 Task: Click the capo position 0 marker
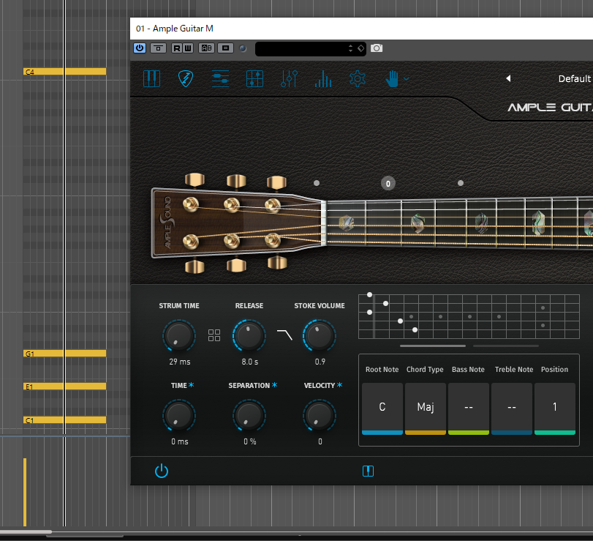coord(388,184)
